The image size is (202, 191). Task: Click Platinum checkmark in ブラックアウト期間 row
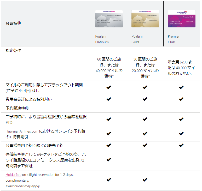point(109,87)
